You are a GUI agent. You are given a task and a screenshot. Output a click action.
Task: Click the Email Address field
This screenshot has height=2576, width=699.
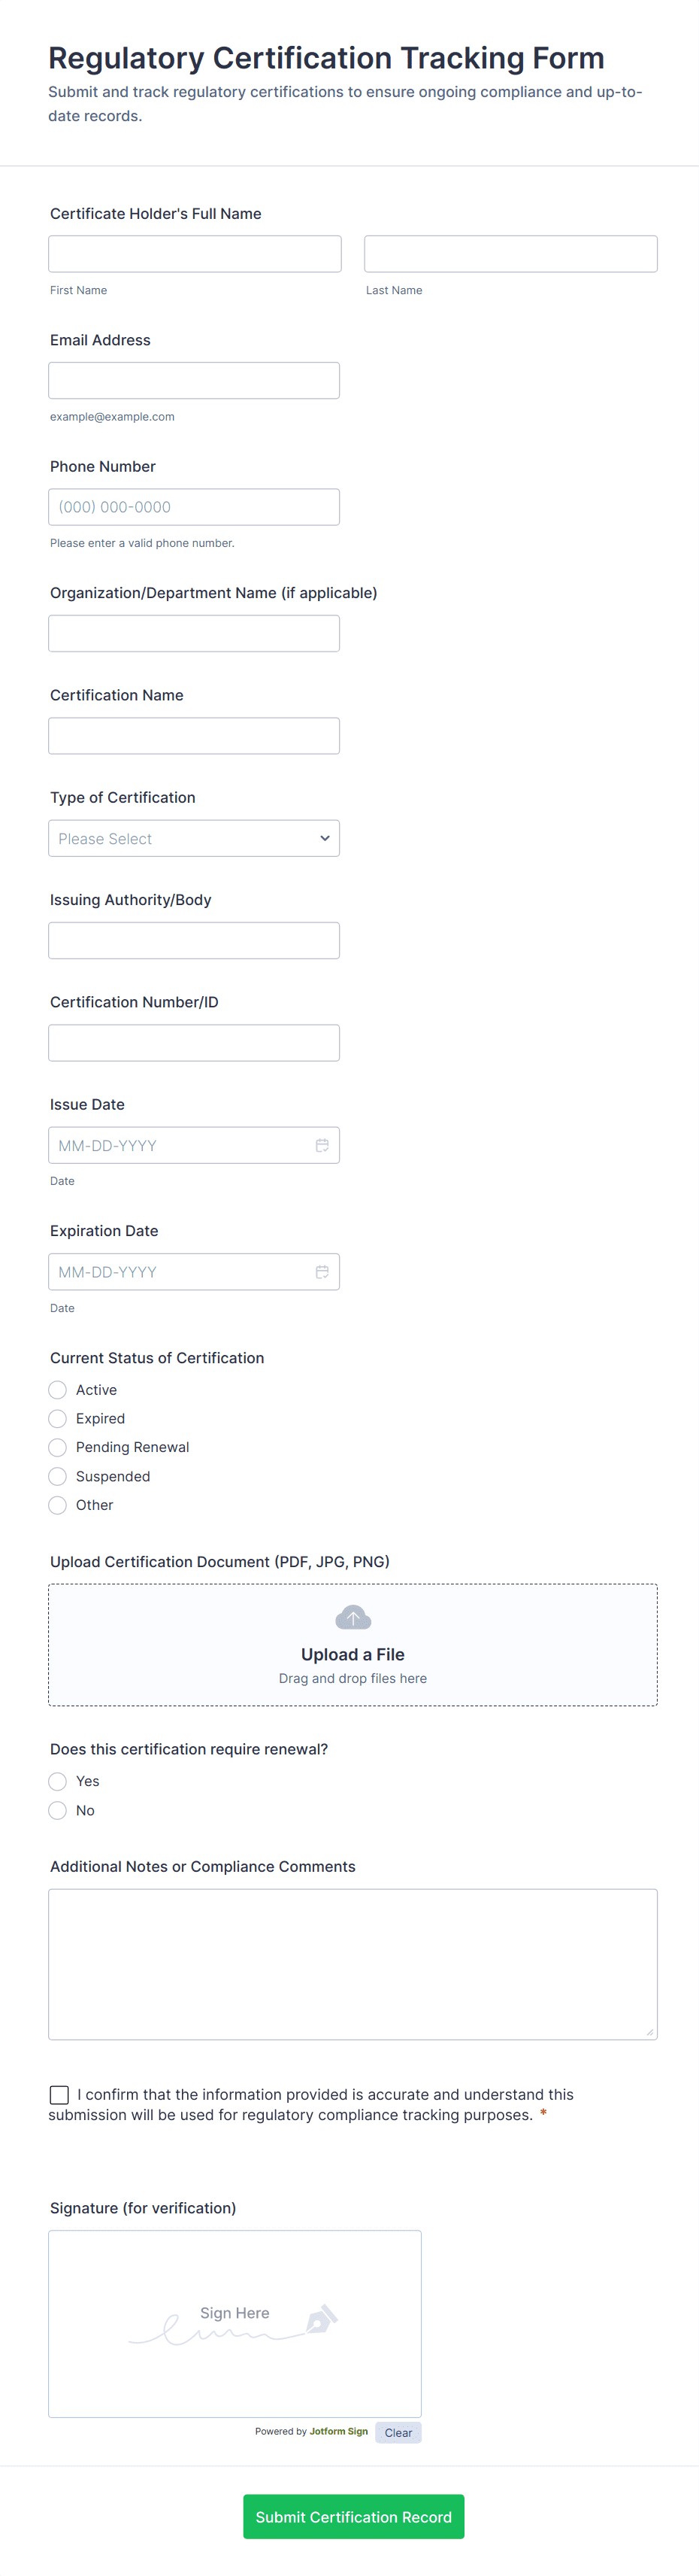click(194, 380)
